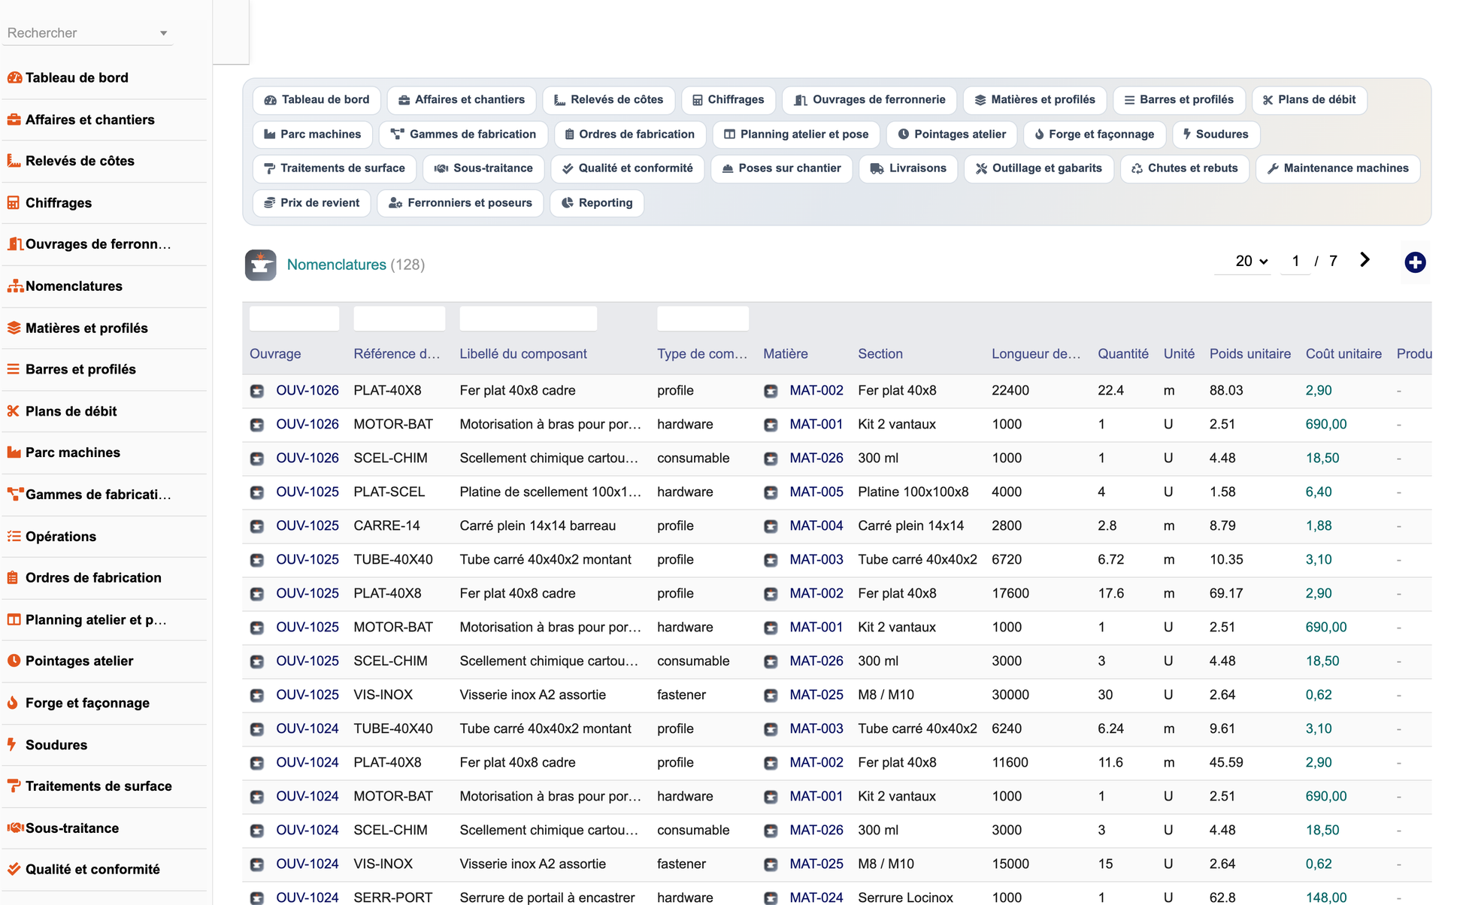
Task: Open Outillage et gabarits tab
Action: 1039,168
